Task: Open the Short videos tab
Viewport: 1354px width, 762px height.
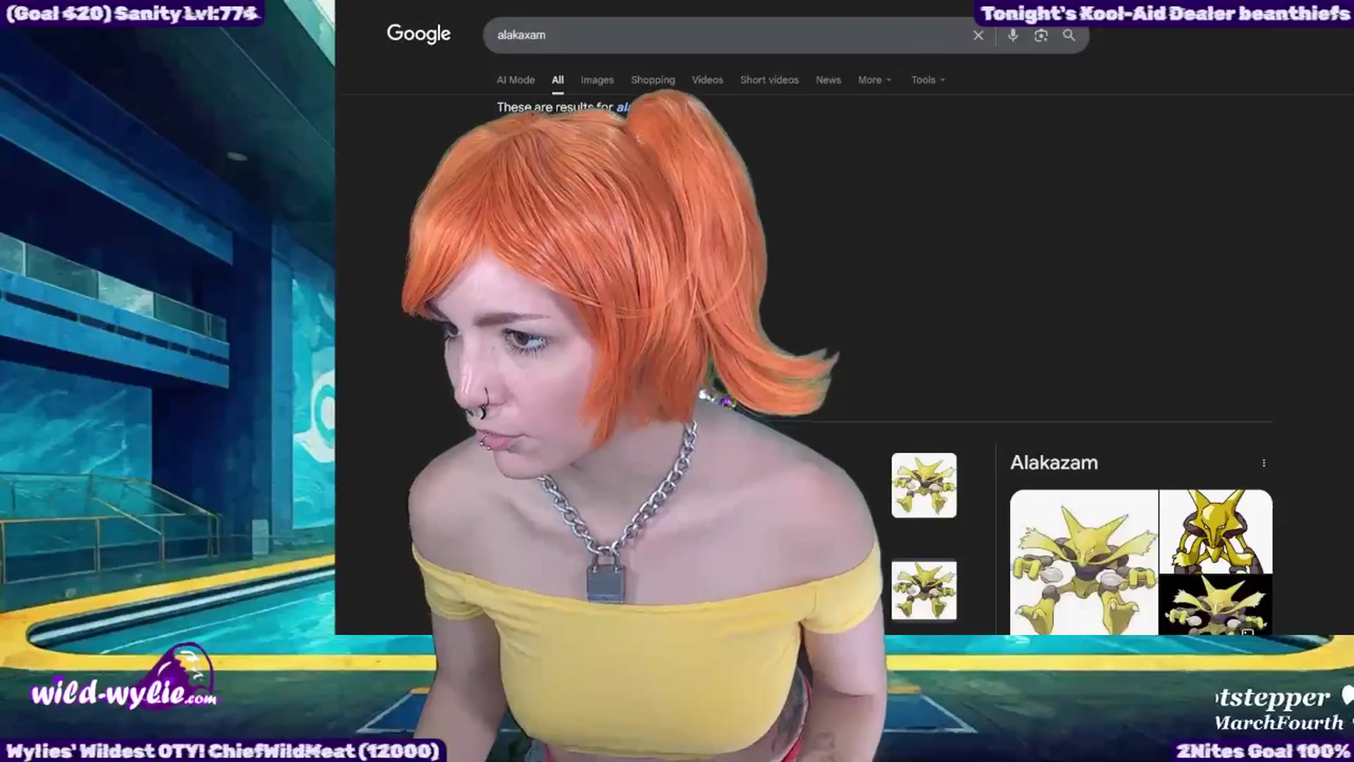Action: pyautogui.click(x=769, y=80)
